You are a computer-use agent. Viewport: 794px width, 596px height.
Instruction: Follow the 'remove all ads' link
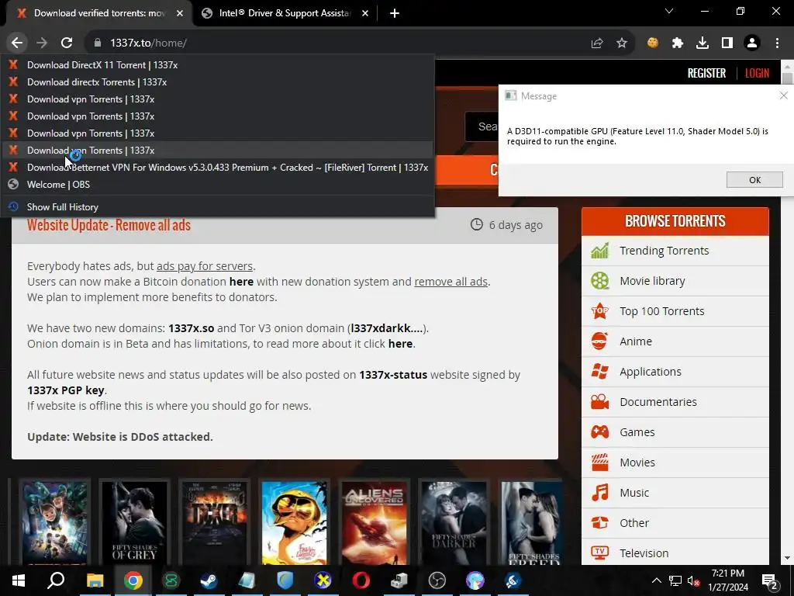pos(451,281)
